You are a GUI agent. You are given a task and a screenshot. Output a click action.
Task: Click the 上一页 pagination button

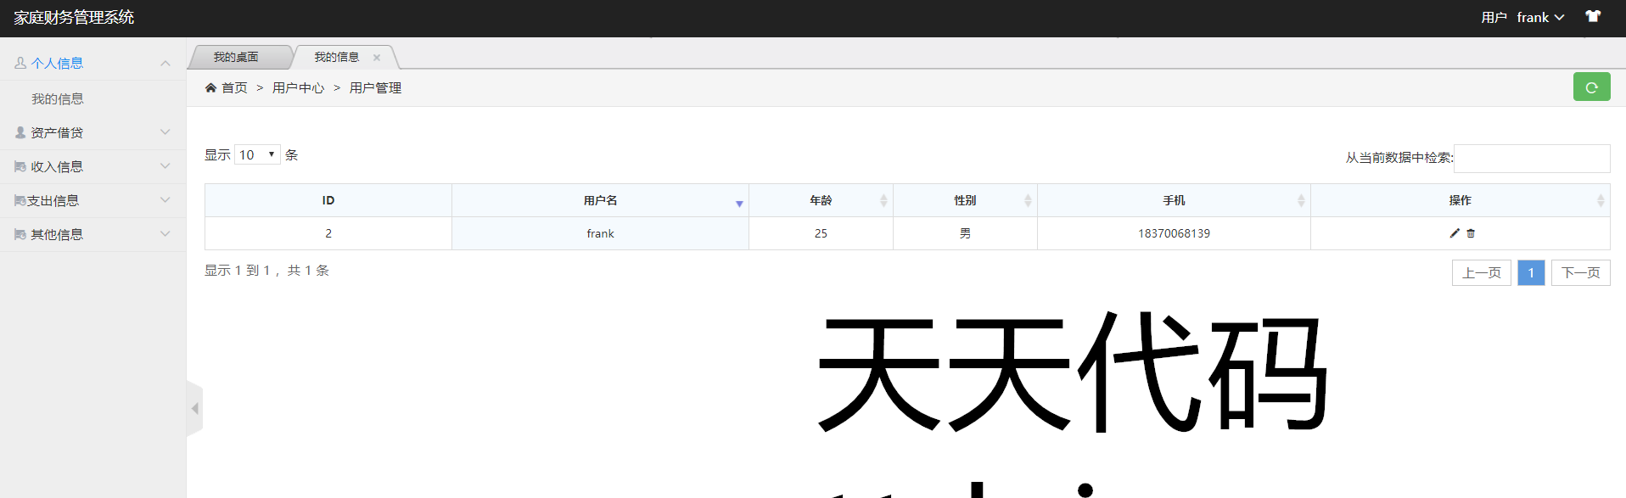pos(1481,272)
